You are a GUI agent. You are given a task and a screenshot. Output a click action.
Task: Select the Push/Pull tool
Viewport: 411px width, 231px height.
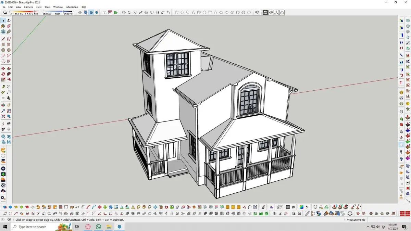point(9,68)
